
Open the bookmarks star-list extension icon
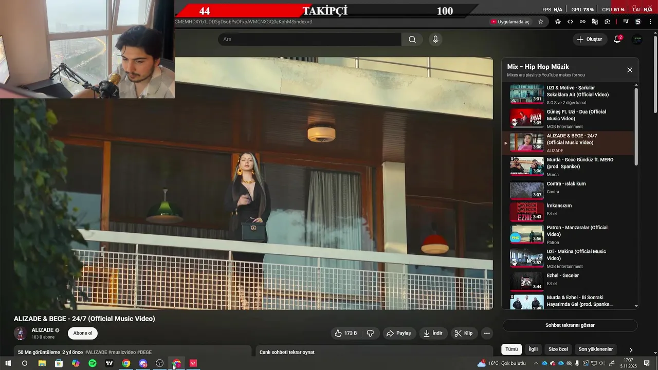pos(558,22)
